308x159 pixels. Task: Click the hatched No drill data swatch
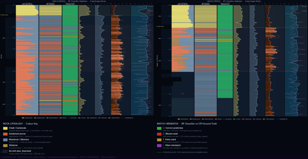point(5,151)
